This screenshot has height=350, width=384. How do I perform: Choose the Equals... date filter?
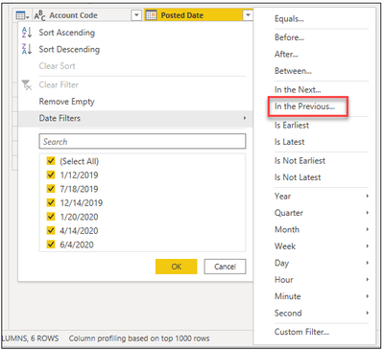[289, 18]
